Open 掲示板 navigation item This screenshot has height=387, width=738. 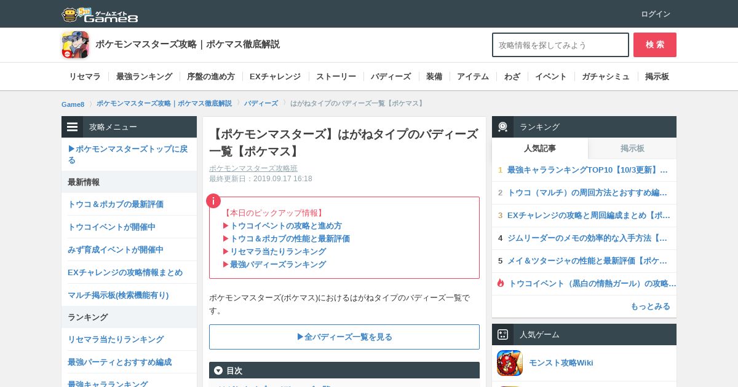click(x=657, y=77)
